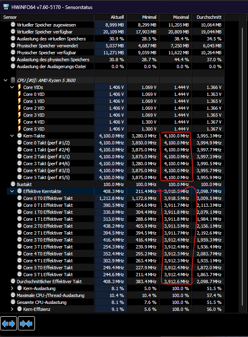Click the clock icon next to Kern-Takte

(20, 135)
